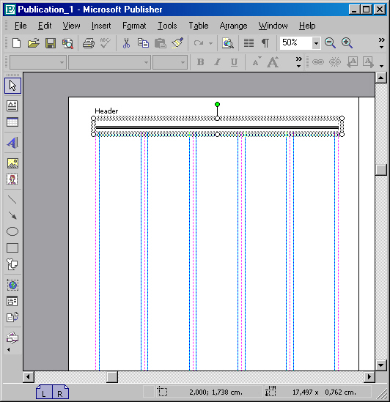Choose the Arrow drawing tool
Image resolution: width=390 pixels, height=402 pixels.
12,215
